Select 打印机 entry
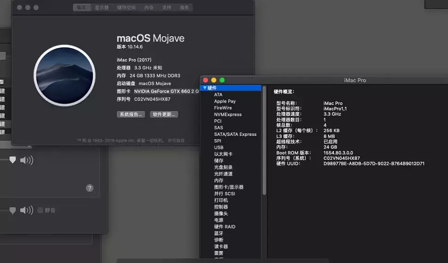Screen dimensions: 448x263 point(221,200)
